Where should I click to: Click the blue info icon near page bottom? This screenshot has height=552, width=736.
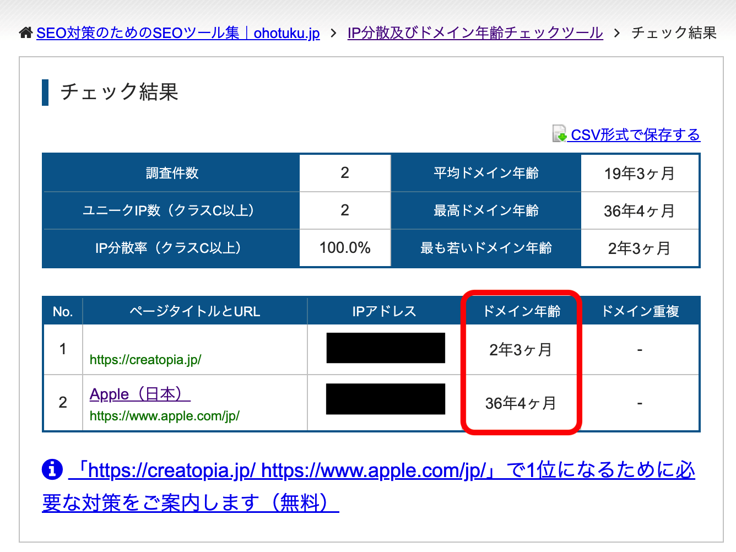(52, 469)
